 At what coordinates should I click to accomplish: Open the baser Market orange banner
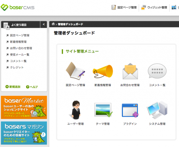[x=24, y=107]
